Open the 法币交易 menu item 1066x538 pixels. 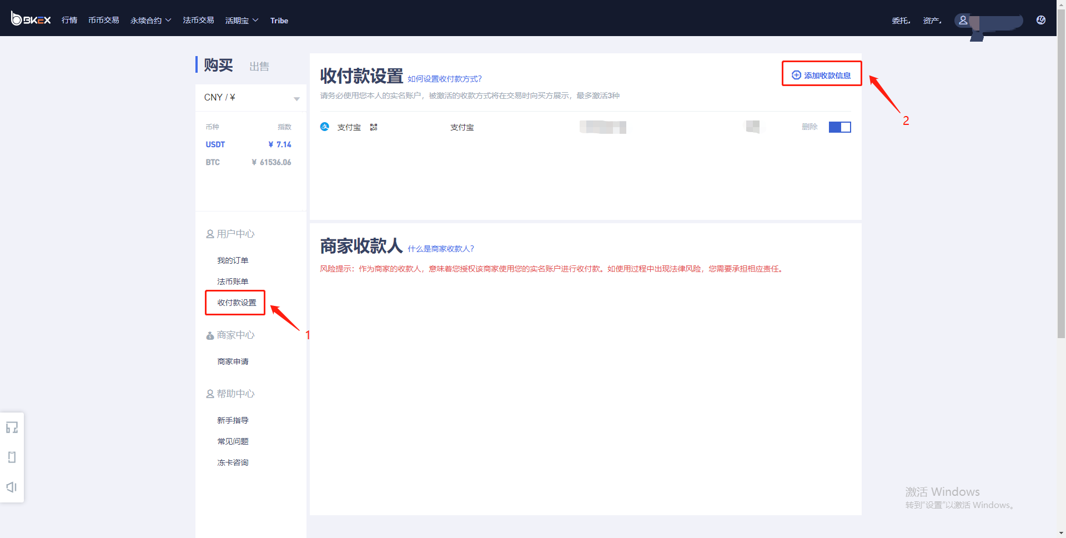click(199, 20)
